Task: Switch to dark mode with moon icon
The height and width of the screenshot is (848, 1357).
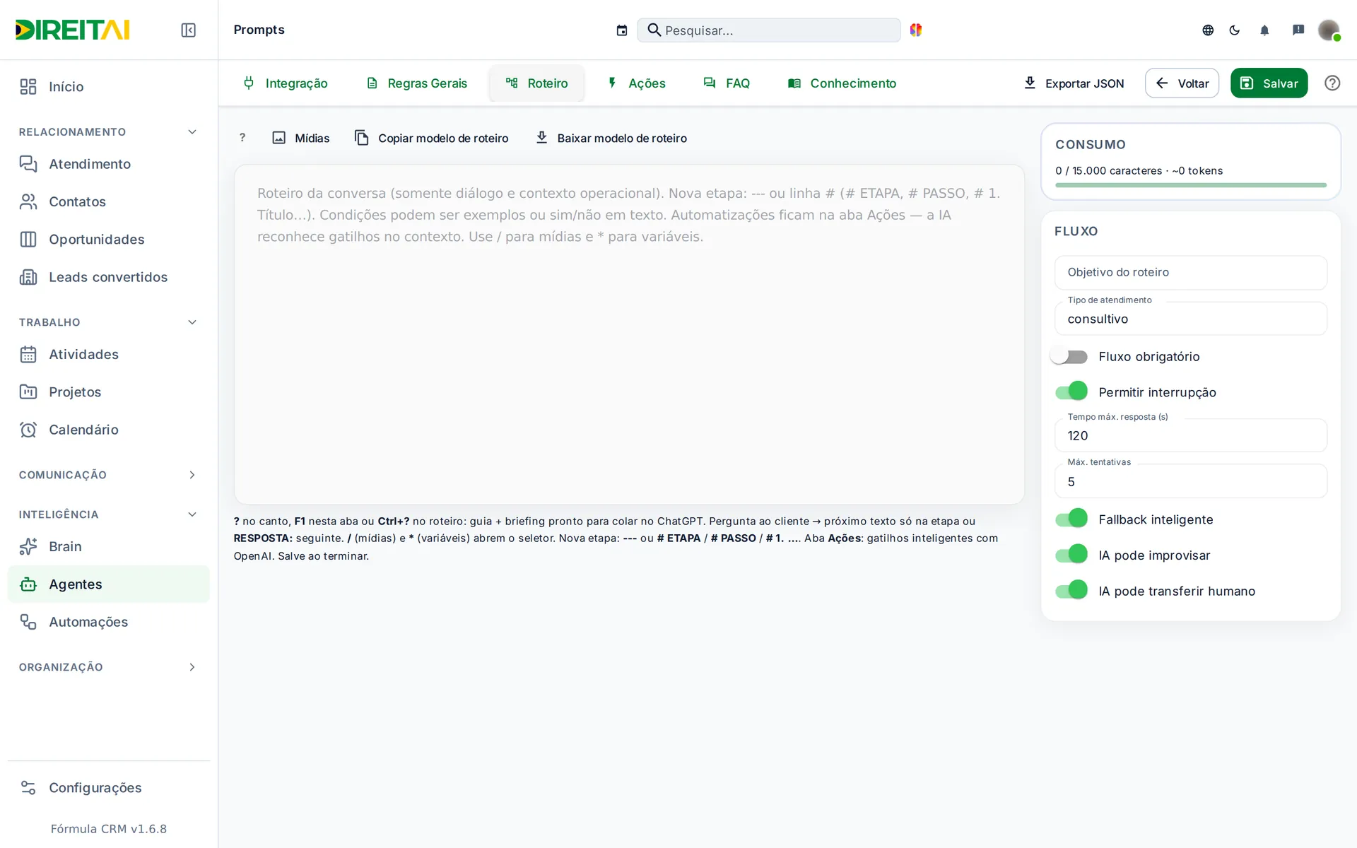Action: (x=1235, y=30)
